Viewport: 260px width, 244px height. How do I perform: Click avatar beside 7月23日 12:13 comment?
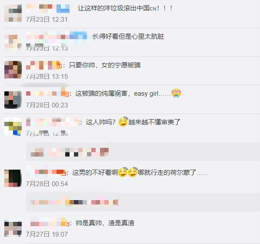coord(13,42)
